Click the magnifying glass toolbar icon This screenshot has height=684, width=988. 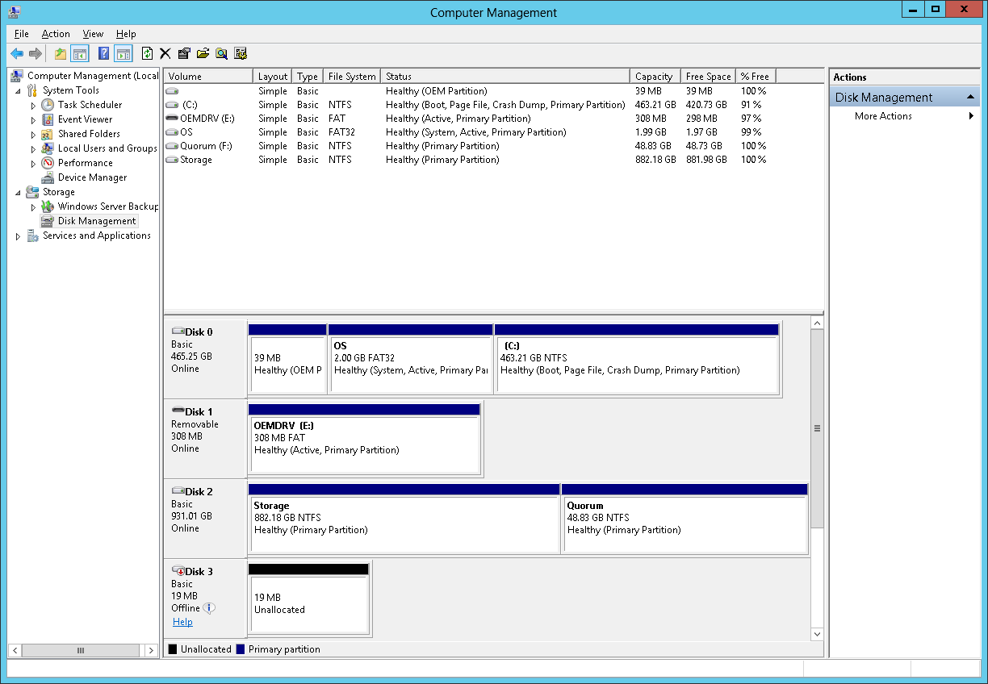click(x=221, y=53)
